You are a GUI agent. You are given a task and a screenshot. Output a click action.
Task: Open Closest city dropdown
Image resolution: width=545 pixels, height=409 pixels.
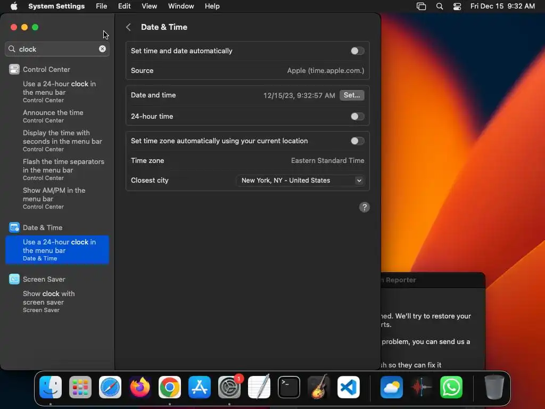coord(300,180)
